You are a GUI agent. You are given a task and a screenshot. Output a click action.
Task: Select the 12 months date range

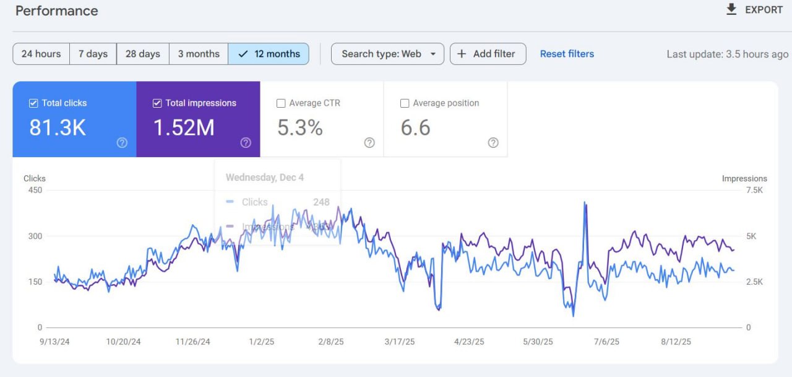coord(269,54)
